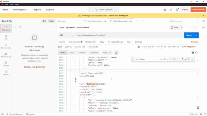This screenshot has height=116, width=207.
Task: Open the help icon in the status bar
Action: [205, 114]
